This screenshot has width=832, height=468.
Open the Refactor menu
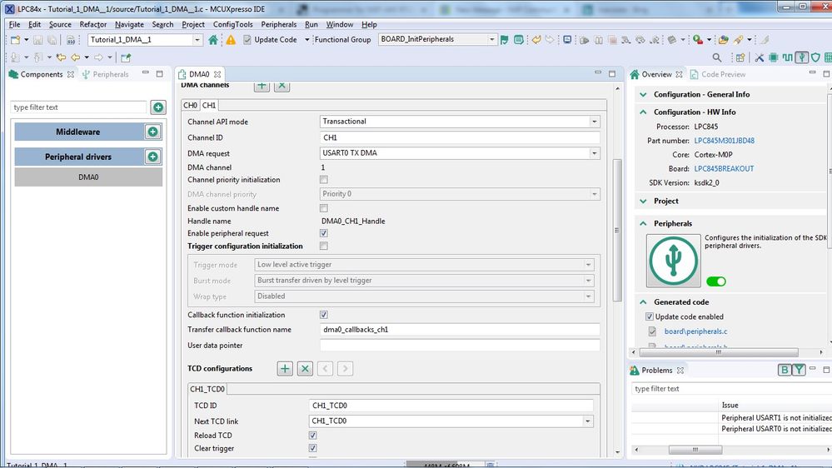click(92, 24)
